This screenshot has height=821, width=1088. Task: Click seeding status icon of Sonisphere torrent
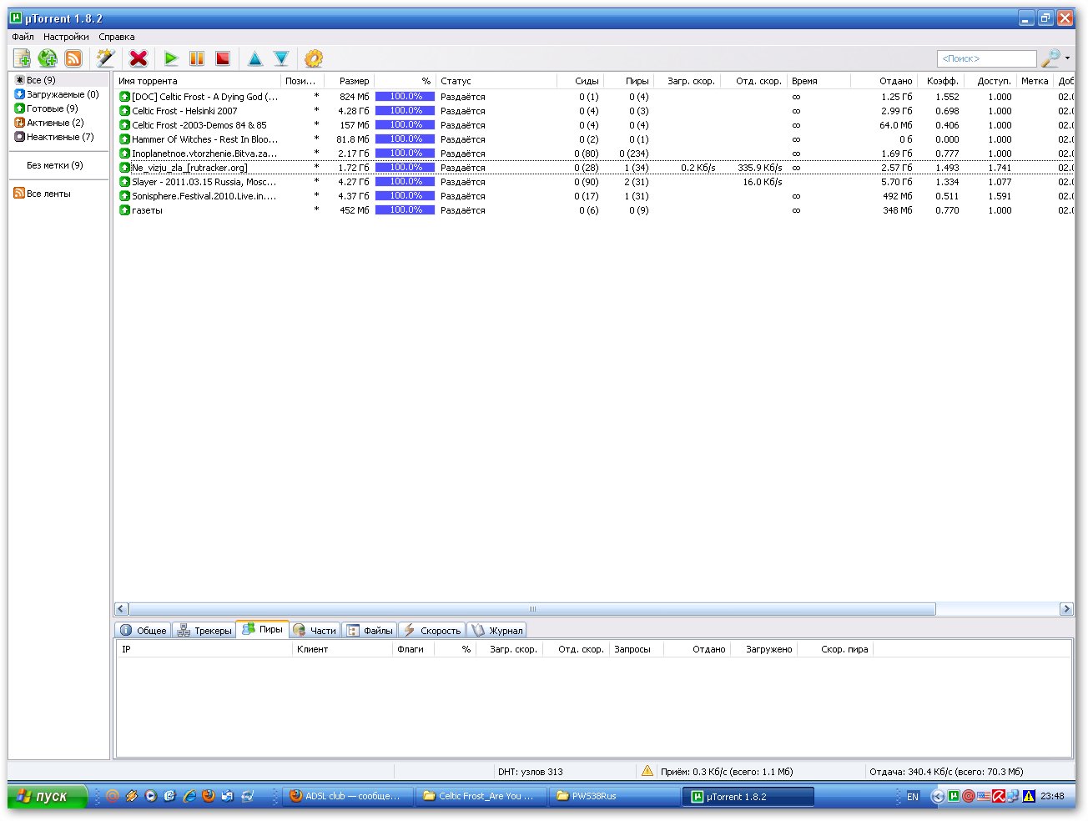[x=124, y=196]
